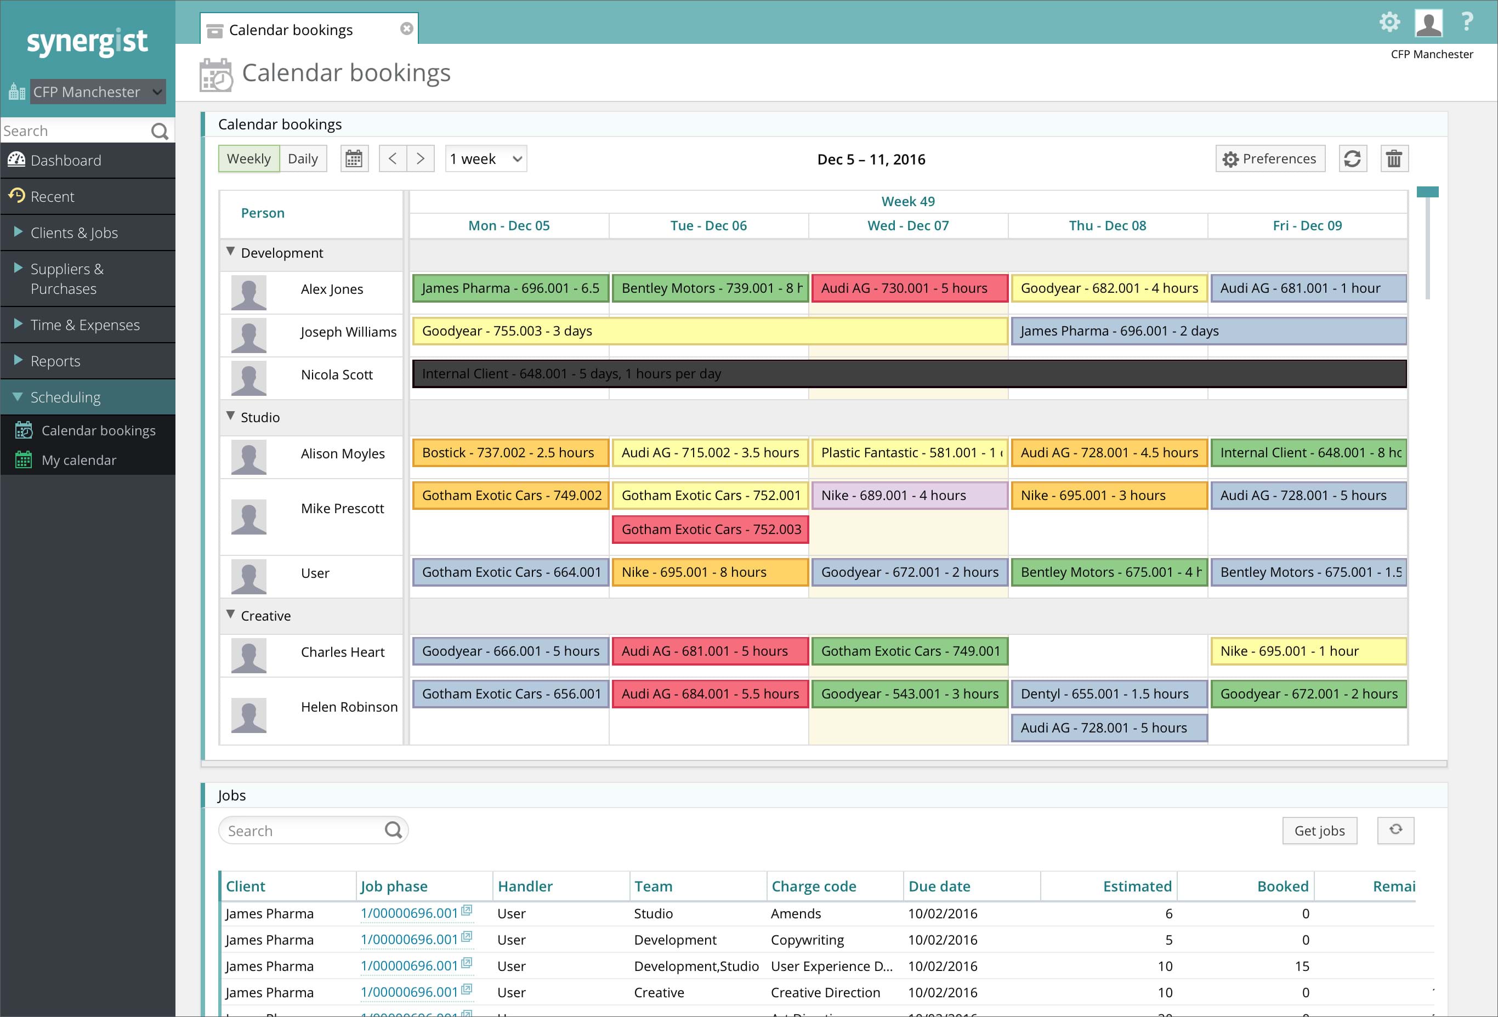
Task: Expand Suppliers & Purchases menu
Action: 88,279
